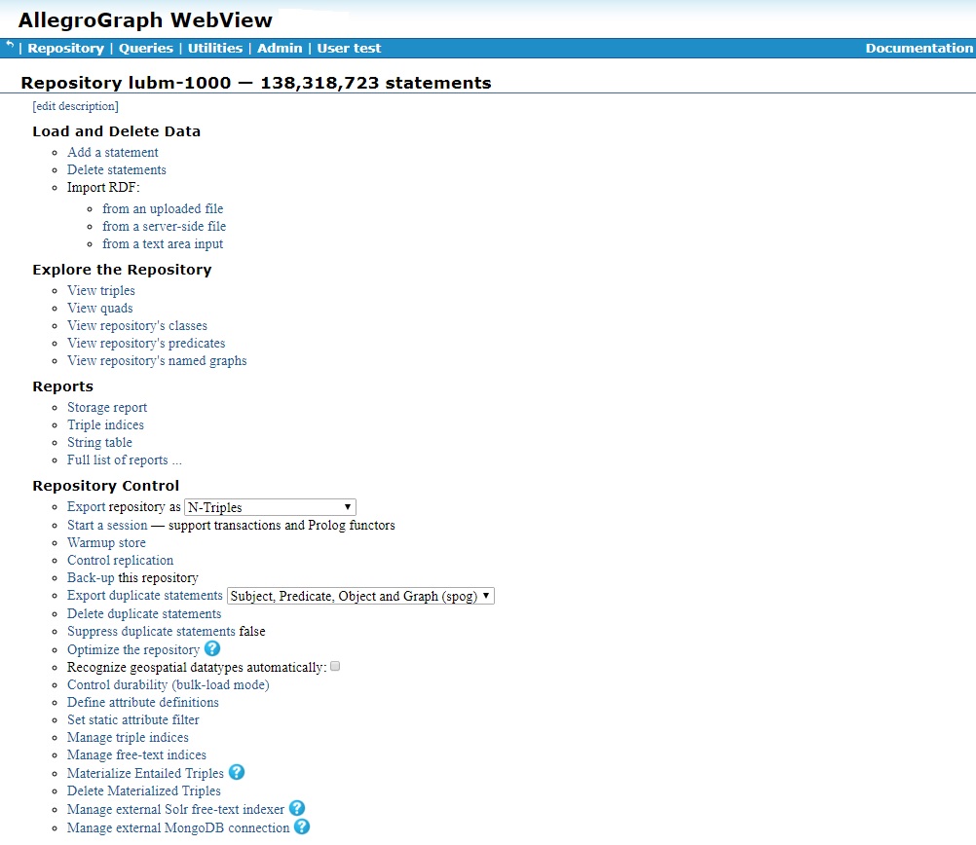Start a session with transaction support
Viewport: 976px width, 845px height.
pos(106,525)
